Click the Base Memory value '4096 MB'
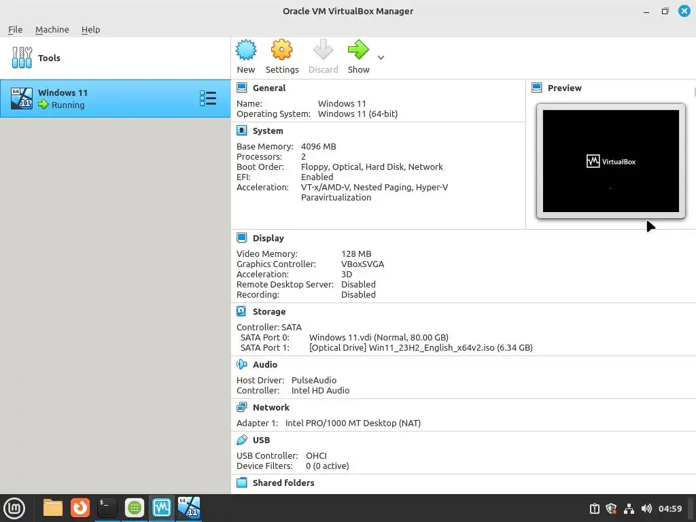 [x=318, y=147]
